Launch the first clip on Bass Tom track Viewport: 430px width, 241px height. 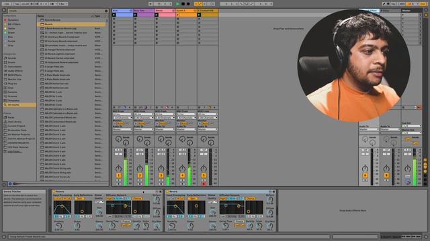pyautogui.click(x=136, y=15)
